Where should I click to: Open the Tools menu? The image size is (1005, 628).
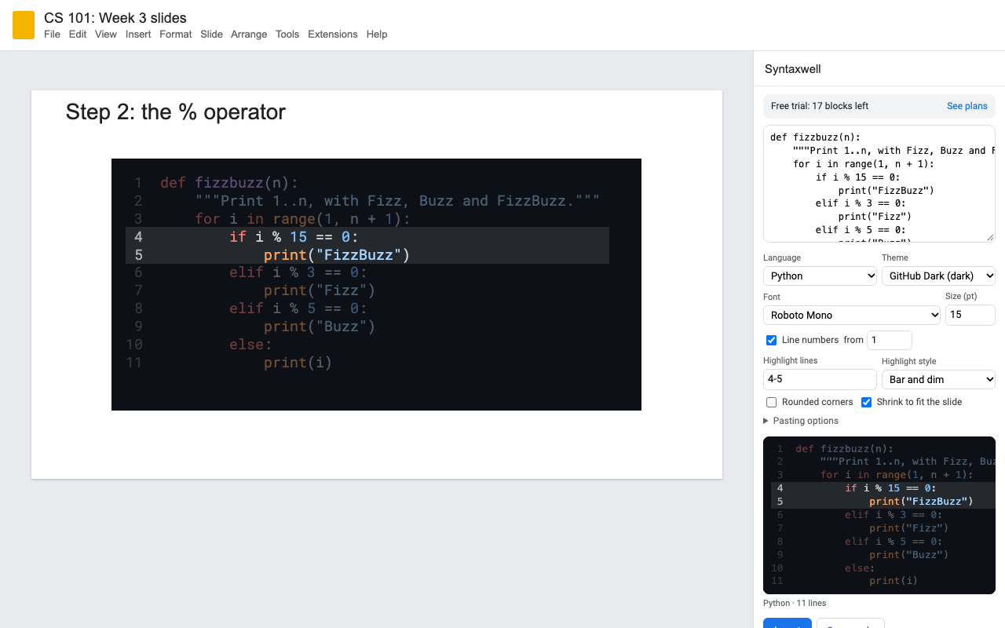tap(287, 35)
